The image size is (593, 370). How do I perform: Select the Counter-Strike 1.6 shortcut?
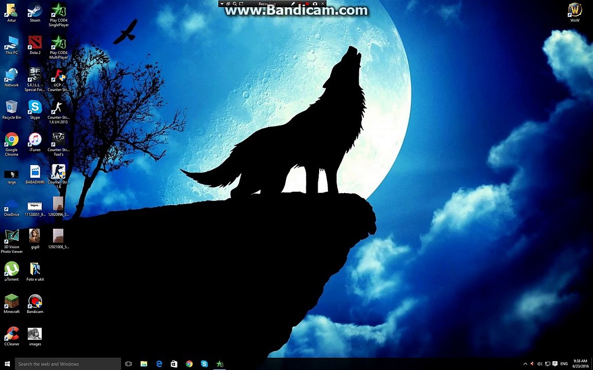[x=58, y=177]
